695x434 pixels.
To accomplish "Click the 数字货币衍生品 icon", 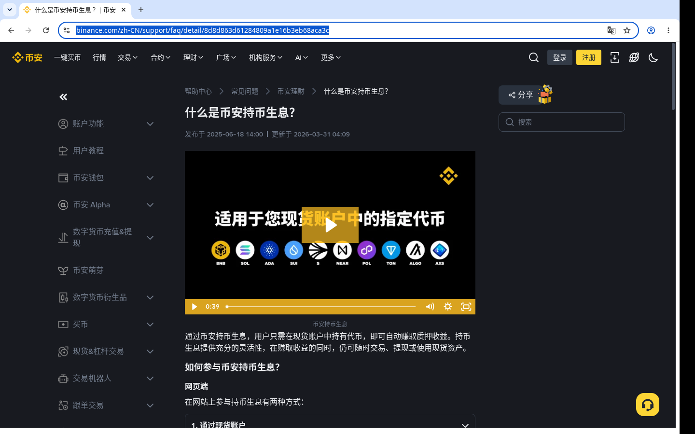I will click(63, 298).
